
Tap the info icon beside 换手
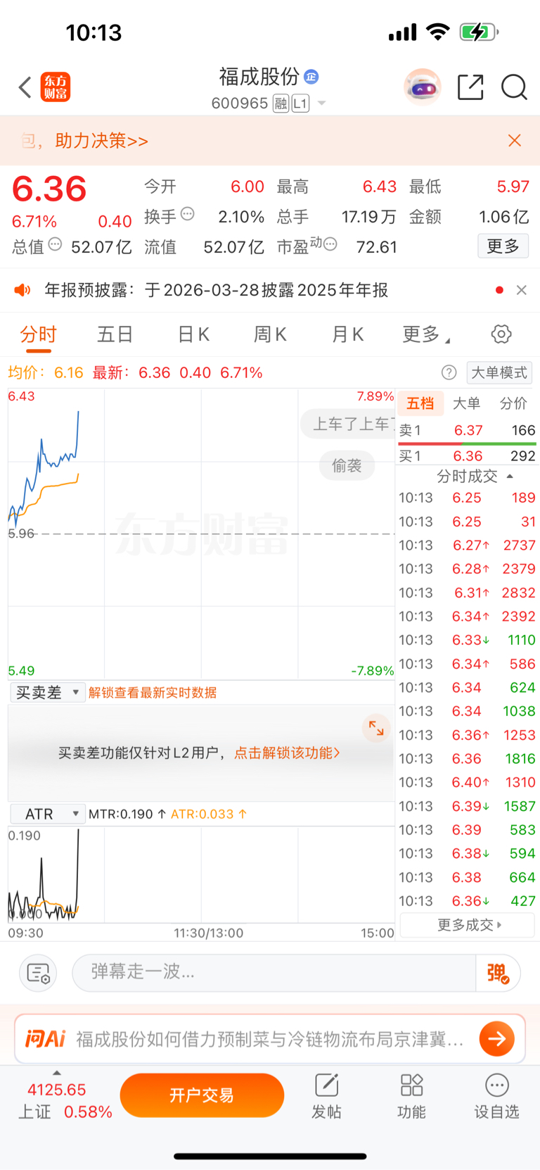click(188, 214)
